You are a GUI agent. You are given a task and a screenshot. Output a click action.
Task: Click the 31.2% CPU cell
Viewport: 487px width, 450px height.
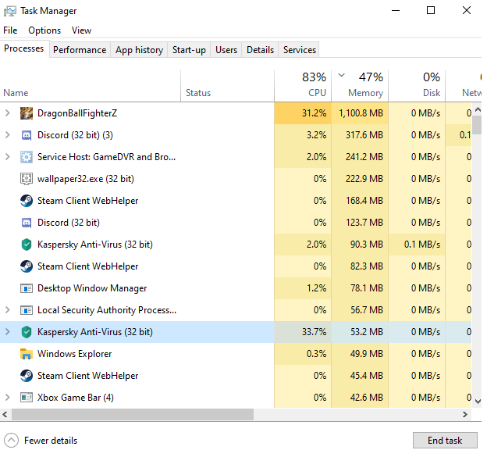[x=303, y=113]
